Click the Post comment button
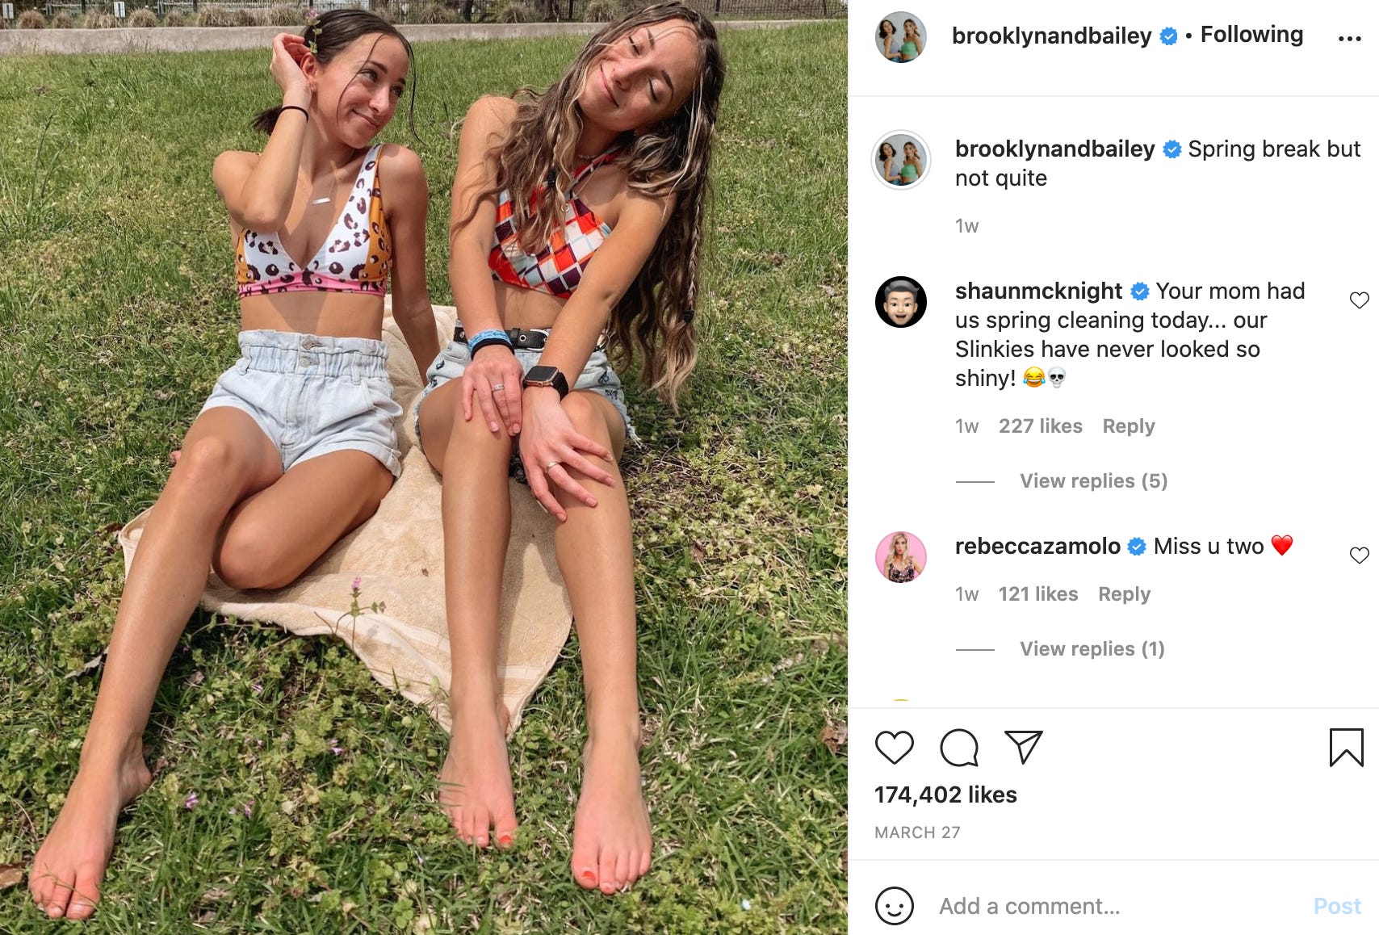This screenshot has width=1379, height=935. [1337, 906]
